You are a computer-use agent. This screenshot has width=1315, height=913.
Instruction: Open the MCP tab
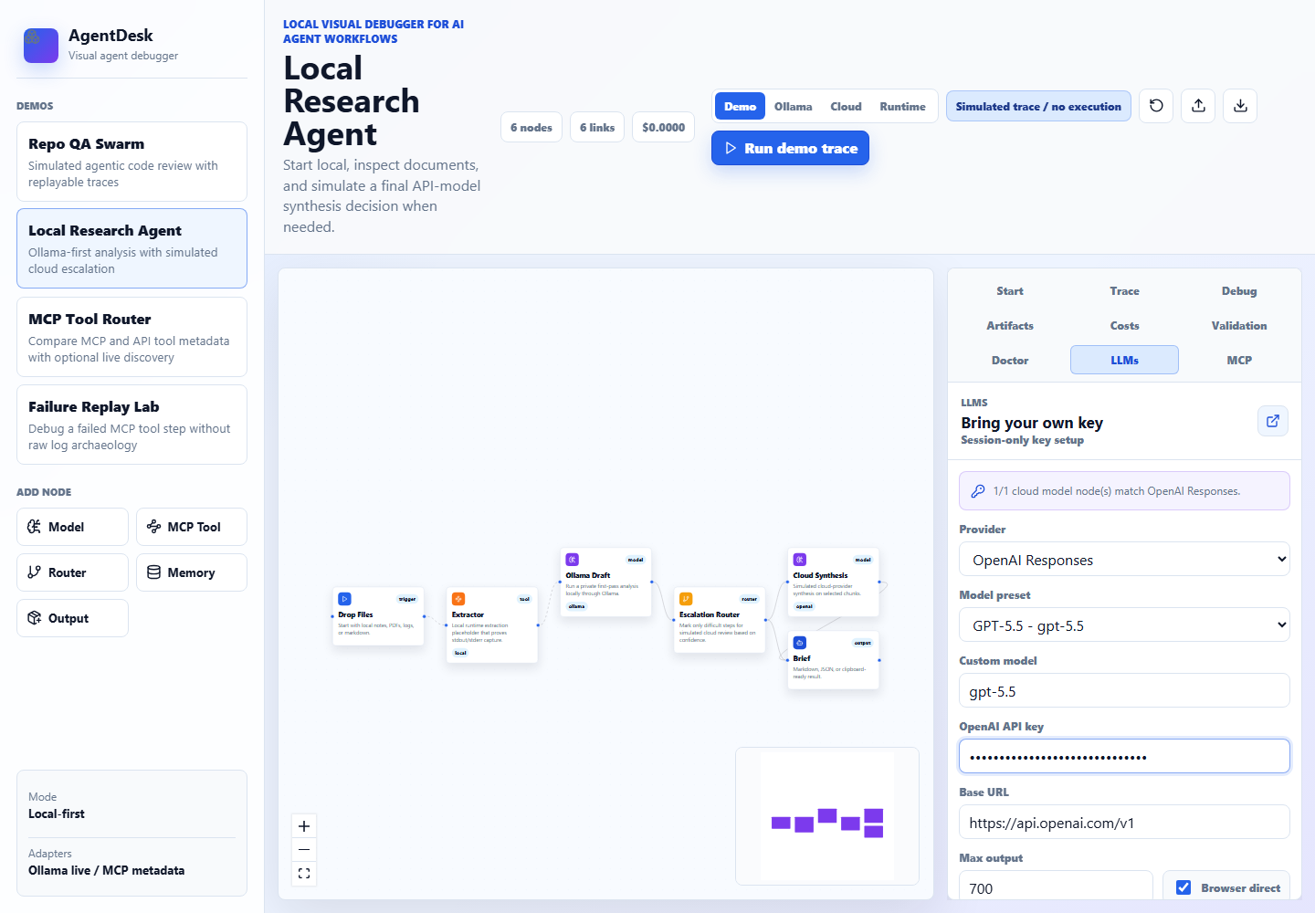click(x=1239, y=361)
